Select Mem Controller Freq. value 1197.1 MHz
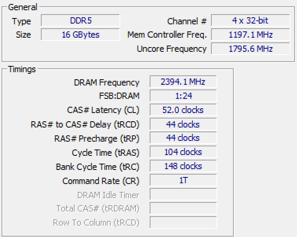 [250, 35]
